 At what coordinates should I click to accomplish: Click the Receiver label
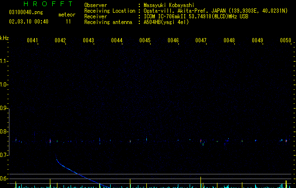96,16
